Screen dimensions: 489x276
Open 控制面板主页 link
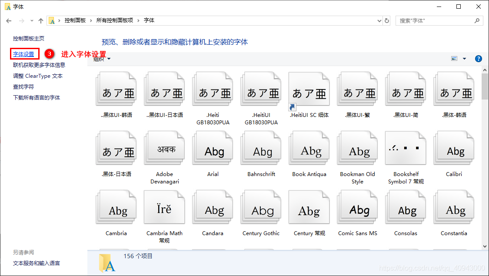tap(29, 39)
